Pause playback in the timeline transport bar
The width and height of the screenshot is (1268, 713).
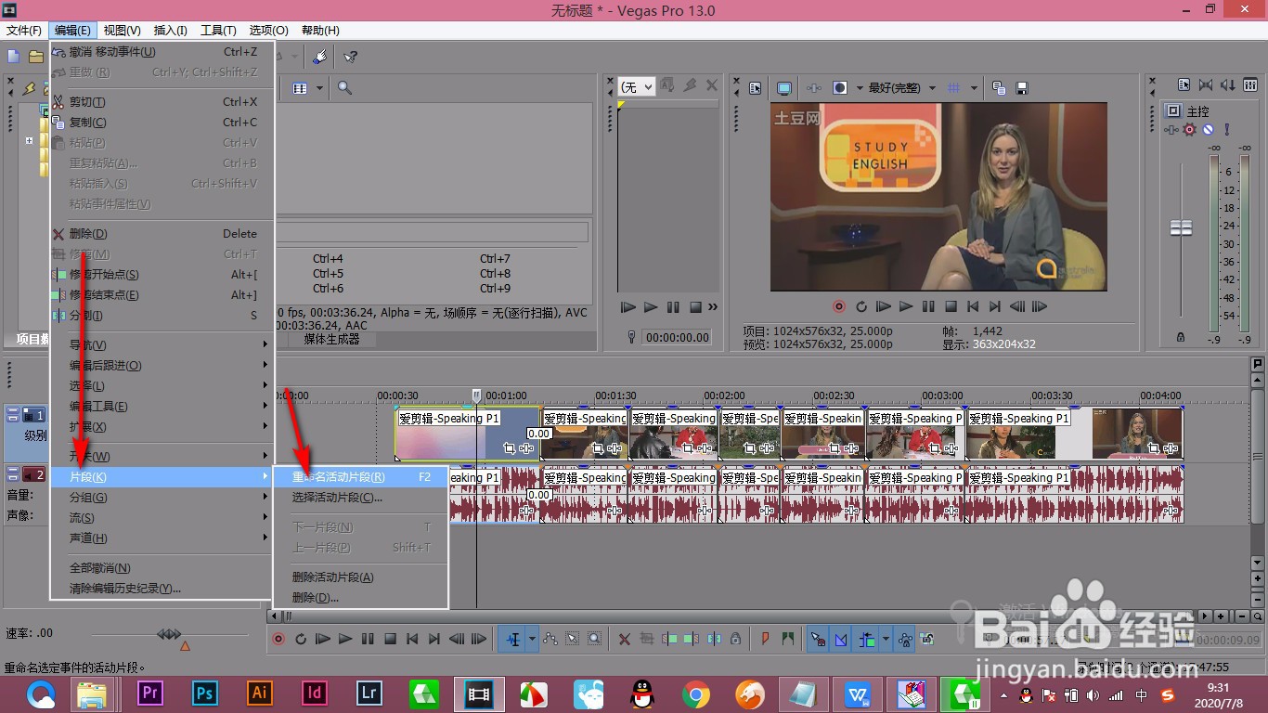click(368, 639)
